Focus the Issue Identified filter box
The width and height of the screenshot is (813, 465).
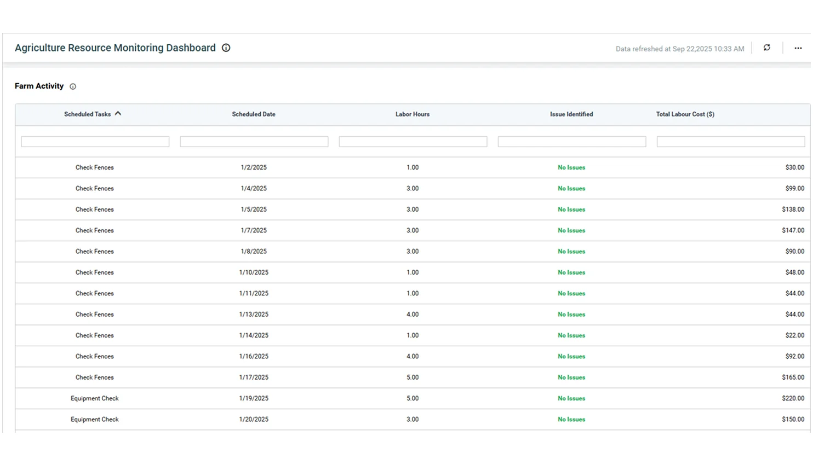click(572, 142)
